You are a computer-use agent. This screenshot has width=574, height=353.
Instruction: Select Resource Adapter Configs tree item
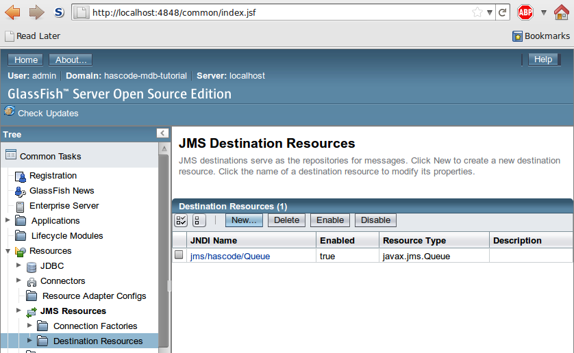[94, 296]
